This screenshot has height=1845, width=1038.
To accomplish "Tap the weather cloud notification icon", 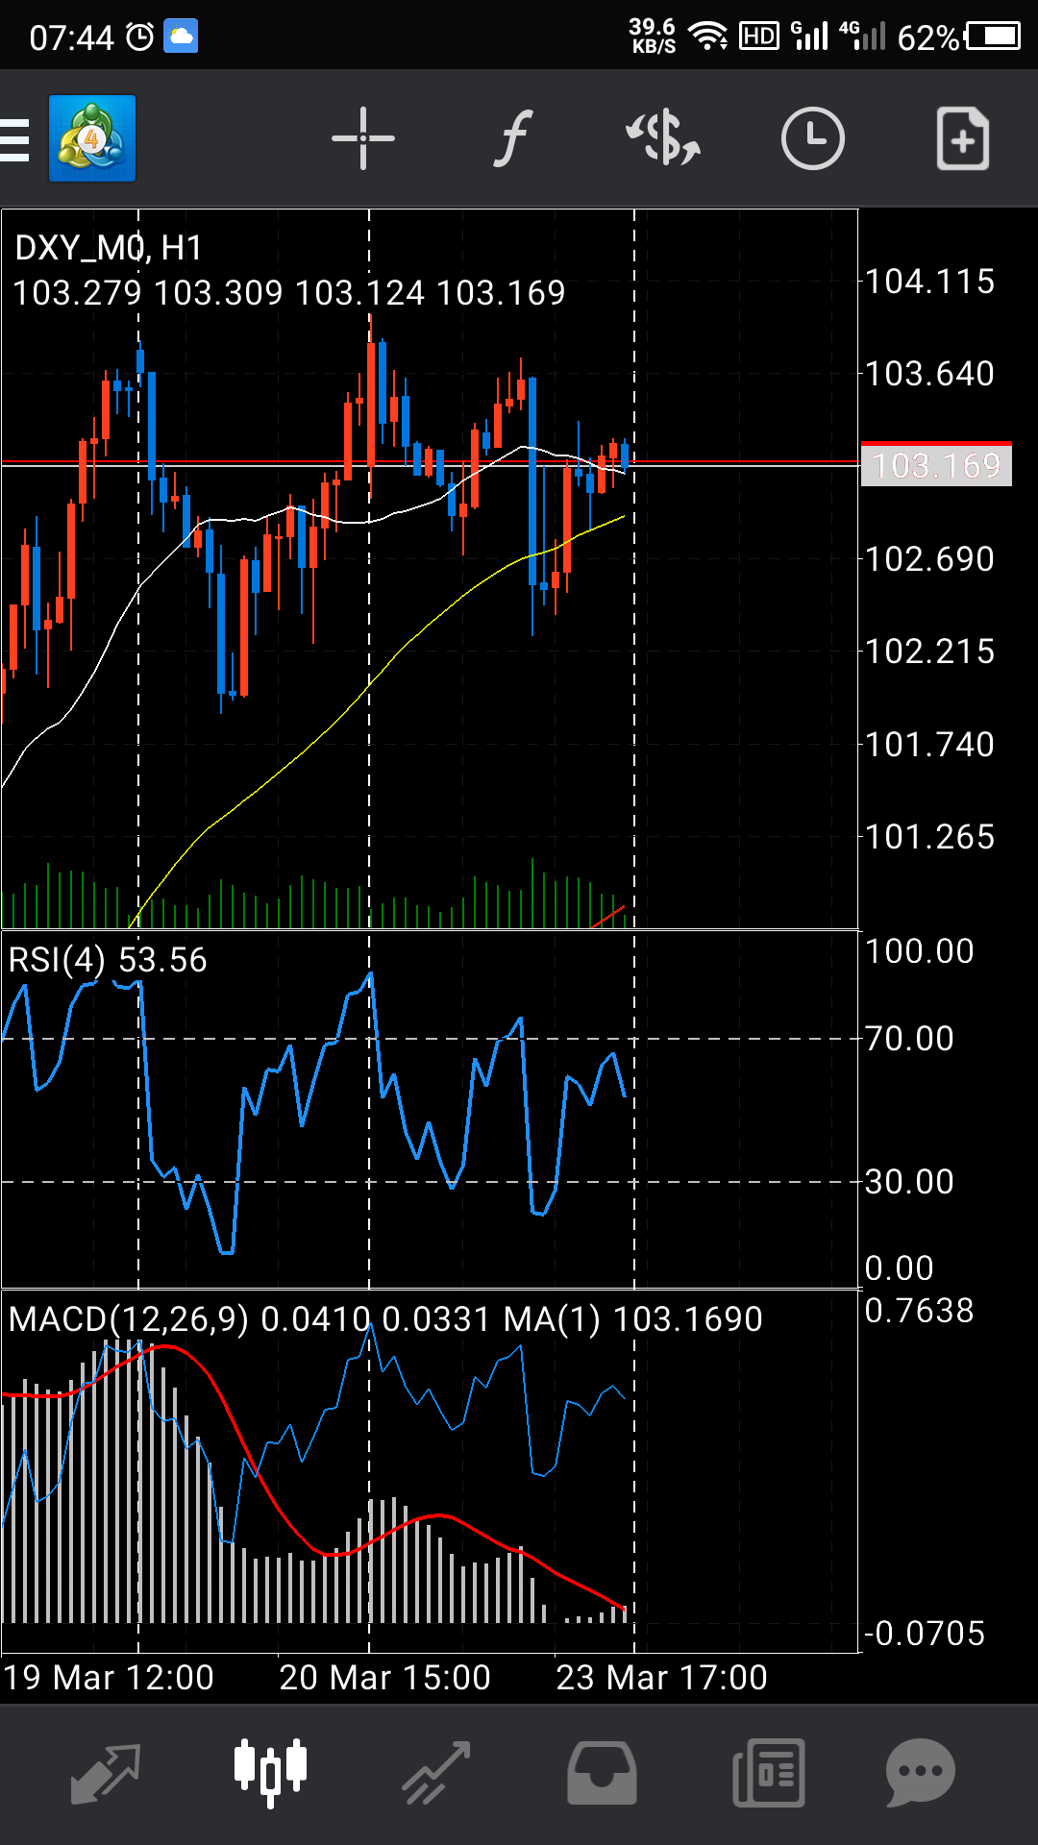I will pyautogui.click(x=181, y=37).
